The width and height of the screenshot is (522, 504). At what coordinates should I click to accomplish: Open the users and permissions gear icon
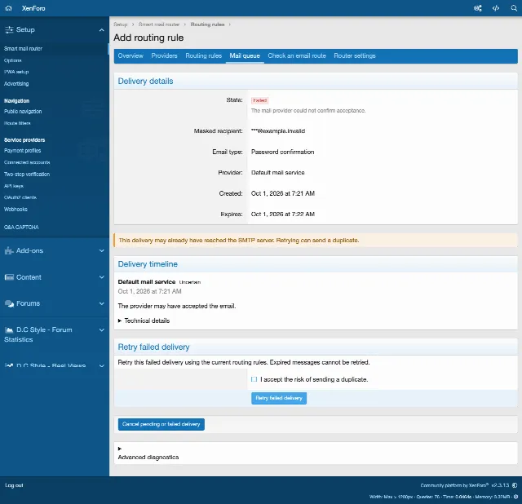[478, 8]
